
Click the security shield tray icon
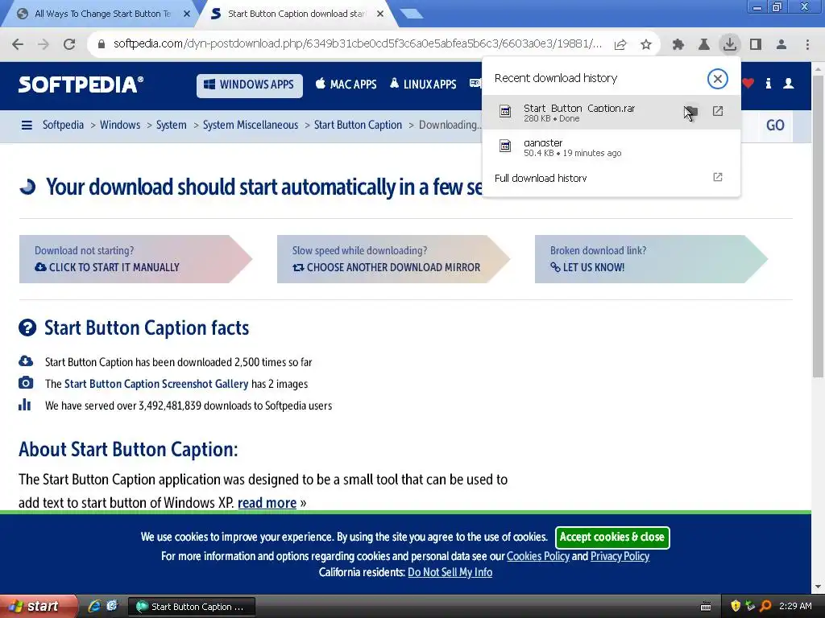[736, 606]
